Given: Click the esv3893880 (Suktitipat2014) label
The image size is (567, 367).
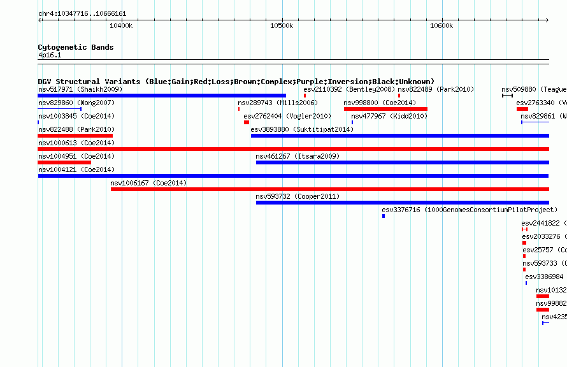Looking at the screenshot, I should 302,129.
